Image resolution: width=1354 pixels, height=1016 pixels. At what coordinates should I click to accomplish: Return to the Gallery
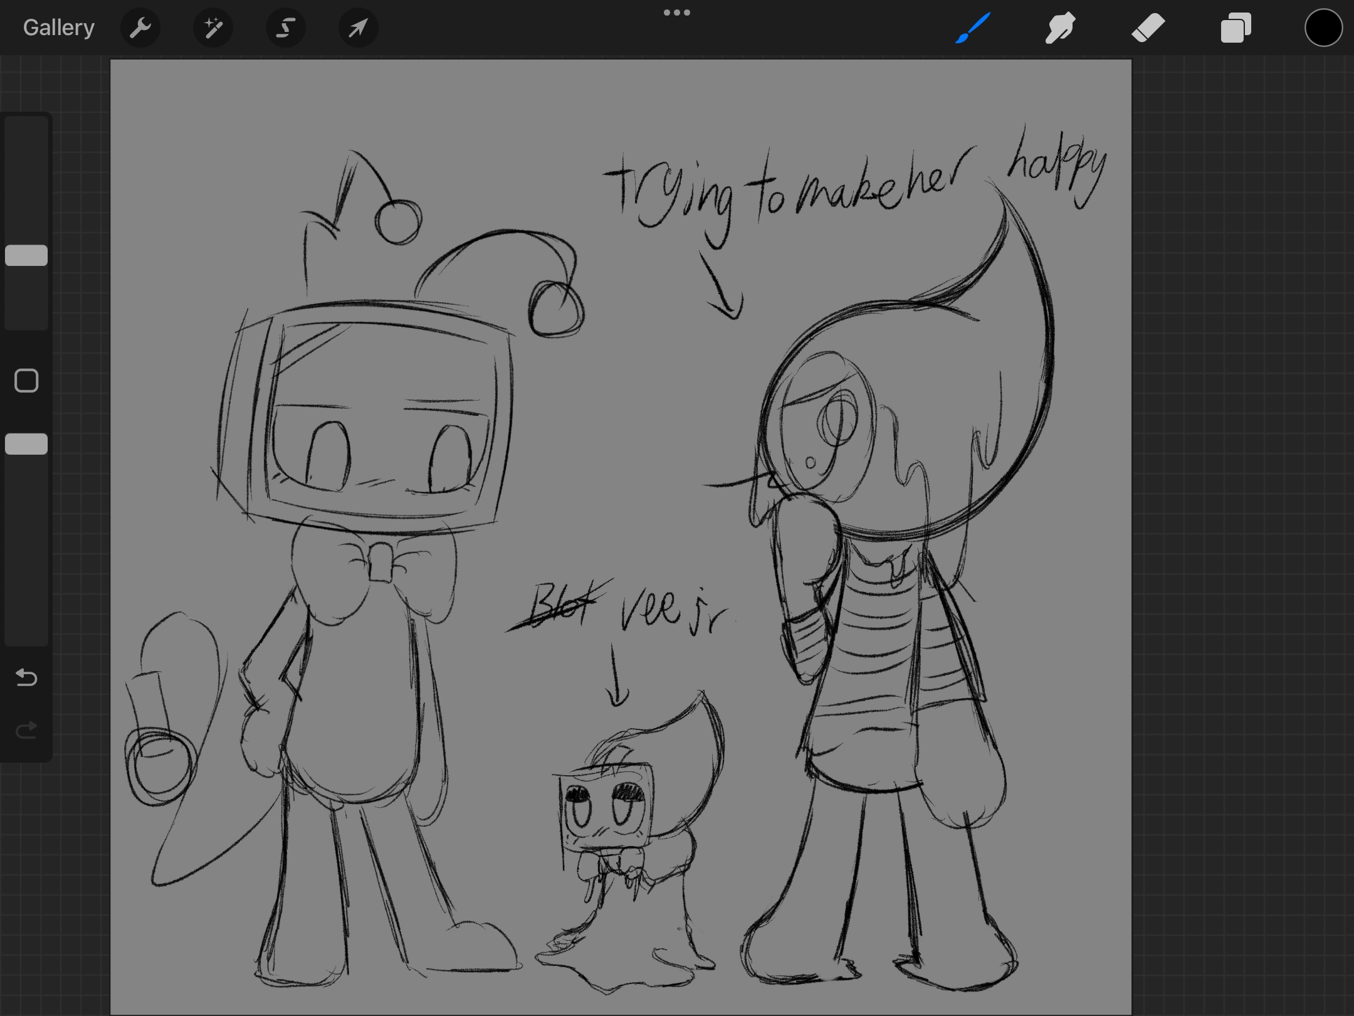point(59,28)
